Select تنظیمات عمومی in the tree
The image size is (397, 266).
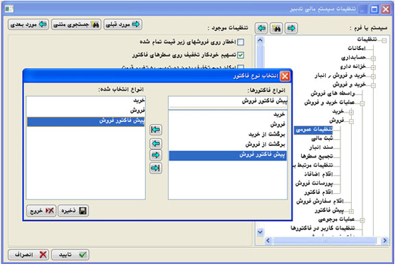coord(314,130)
